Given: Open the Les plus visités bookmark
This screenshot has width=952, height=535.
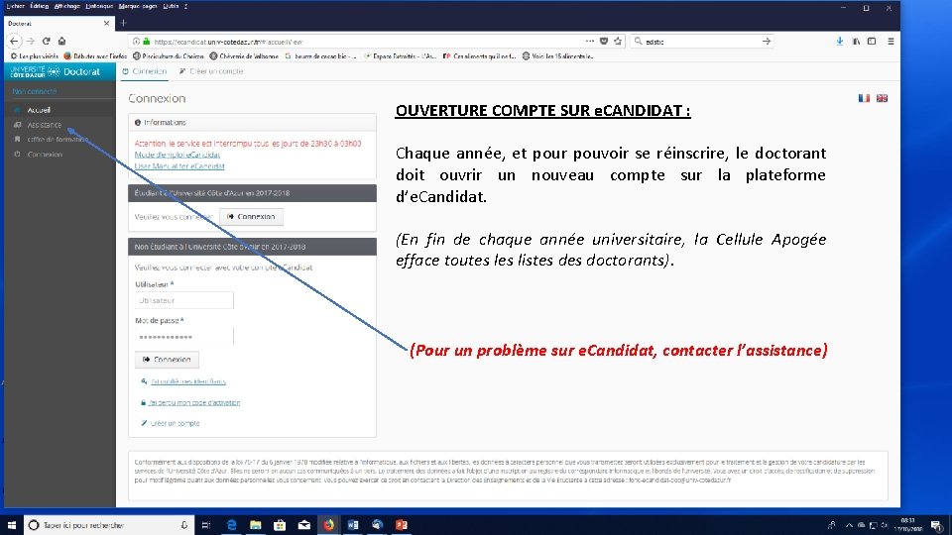Looking at the screenshot, I should pyautogui.click(x=35, y=56).
